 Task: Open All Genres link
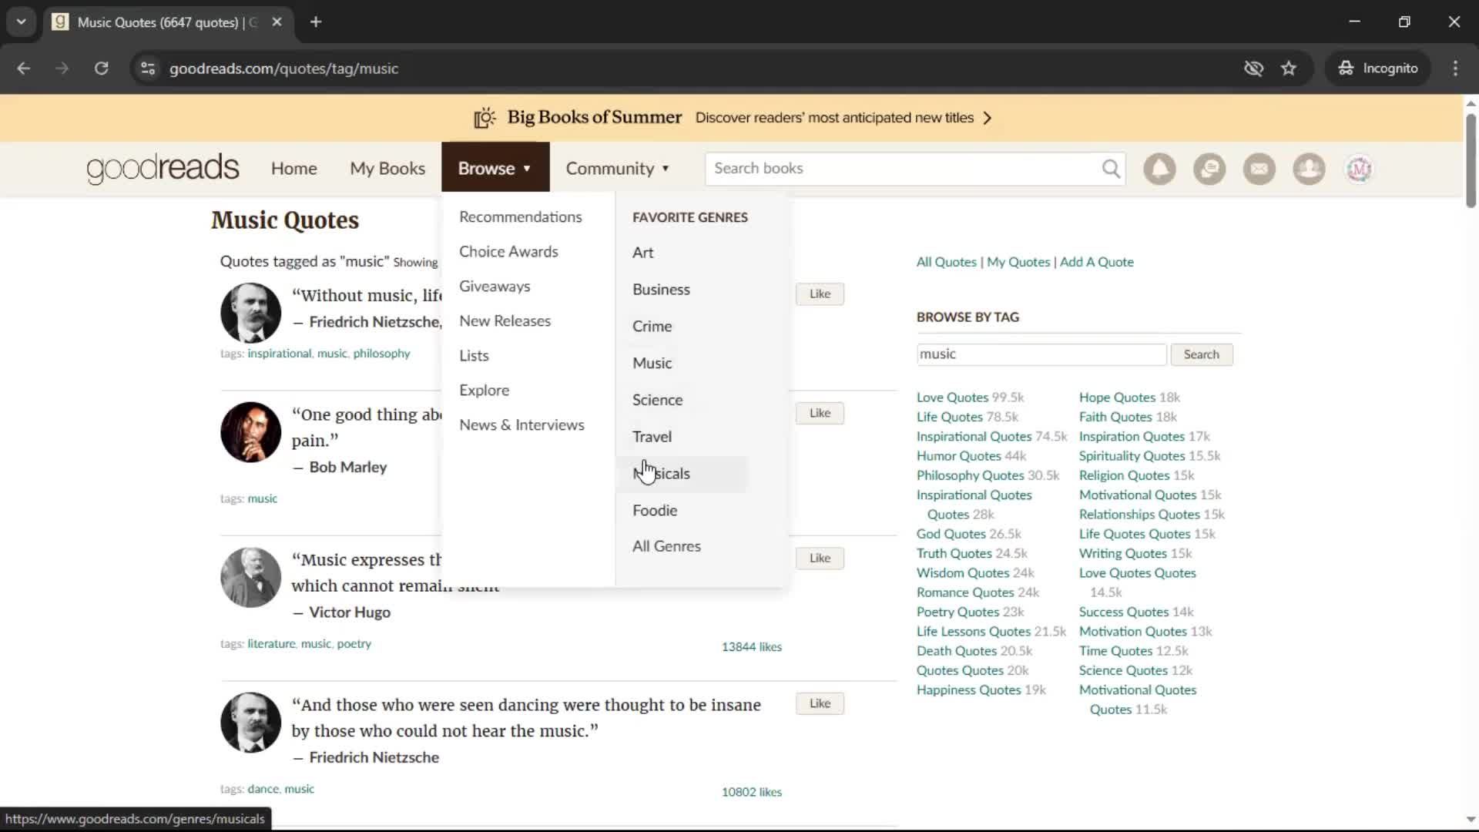666,546
